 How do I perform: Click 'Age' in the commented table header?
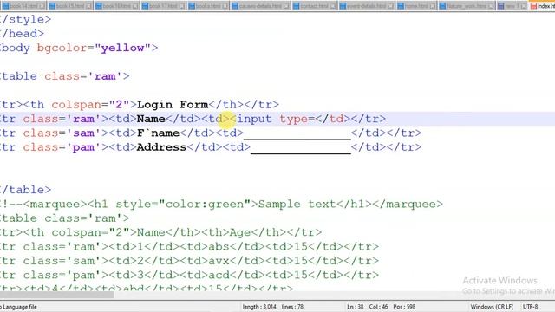(x=240, y=232)
